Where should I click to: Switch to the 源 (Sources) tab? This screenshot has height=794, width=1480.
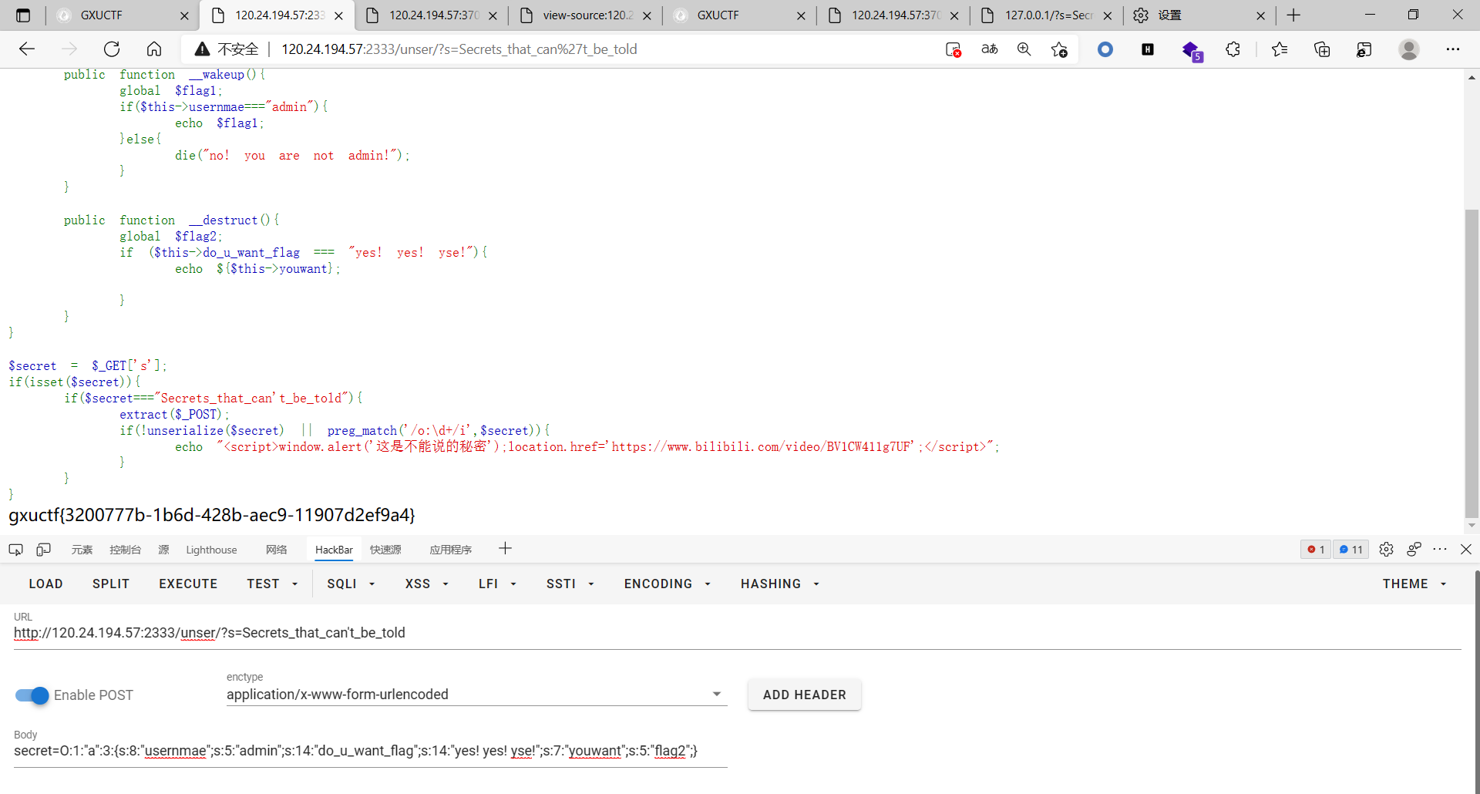click(163, 550)
